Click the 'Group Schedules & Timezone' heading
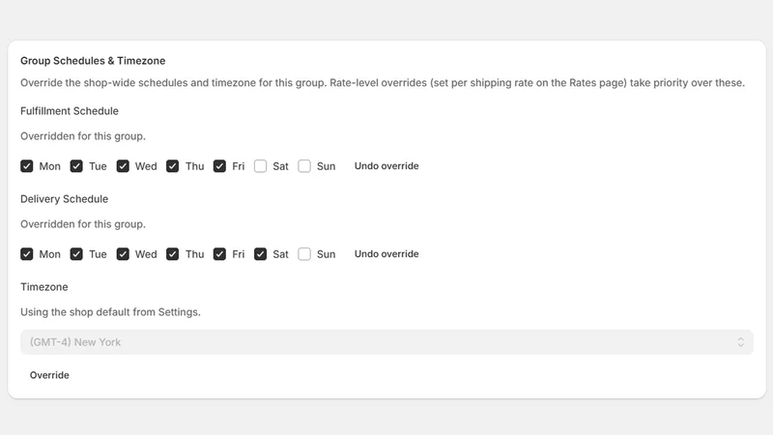Image resolution: width=773 pixels, height=435 pixels. tap(93, 61)
